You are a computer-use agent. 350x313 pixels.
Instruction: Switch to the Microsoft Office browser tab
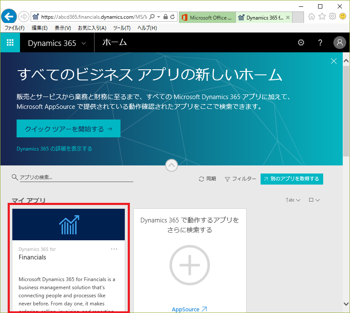[207, 17]
